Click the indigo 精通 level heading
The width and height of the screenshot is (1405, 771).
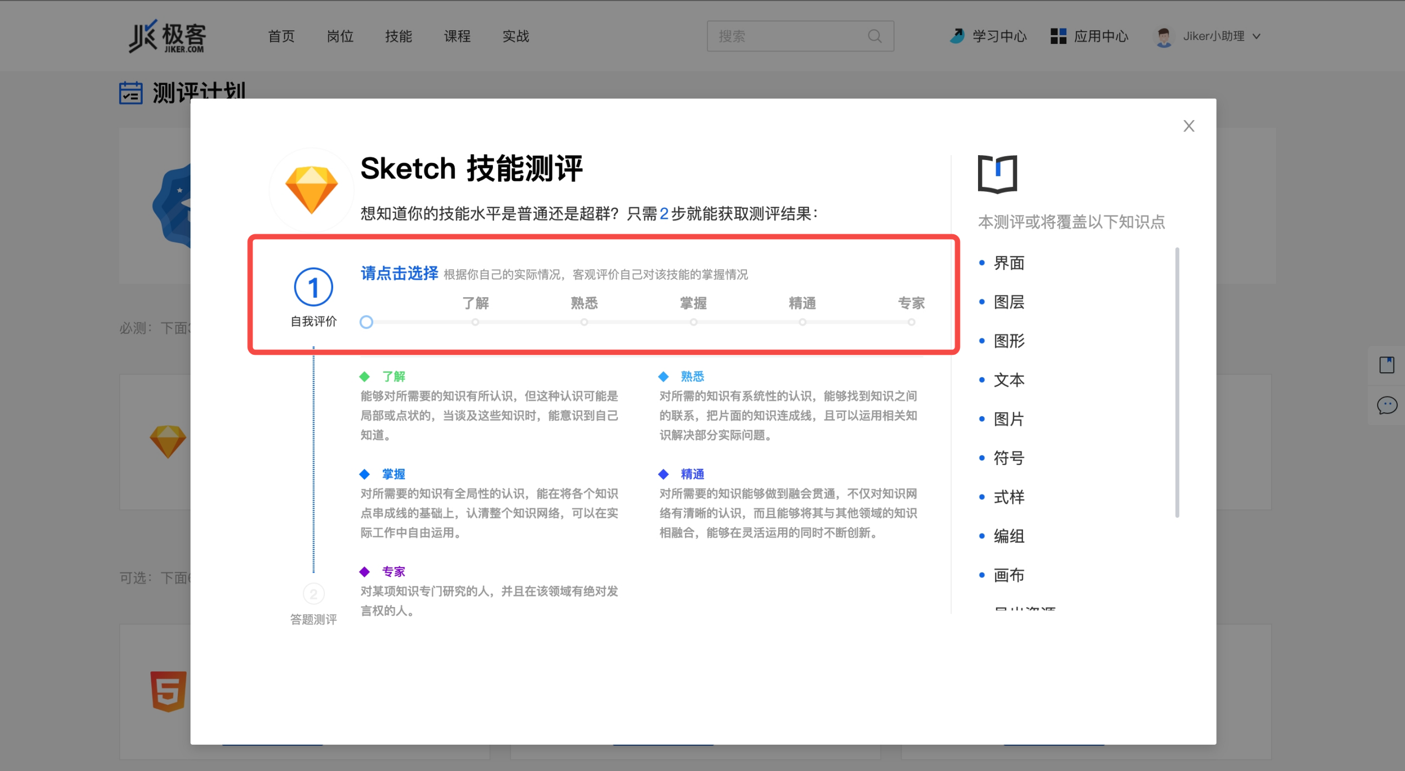tap(692, 474)
